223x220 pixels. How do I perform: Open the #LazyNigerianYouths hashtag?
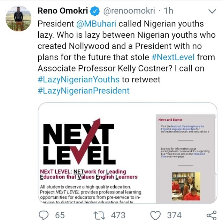[x=78, y=79]
